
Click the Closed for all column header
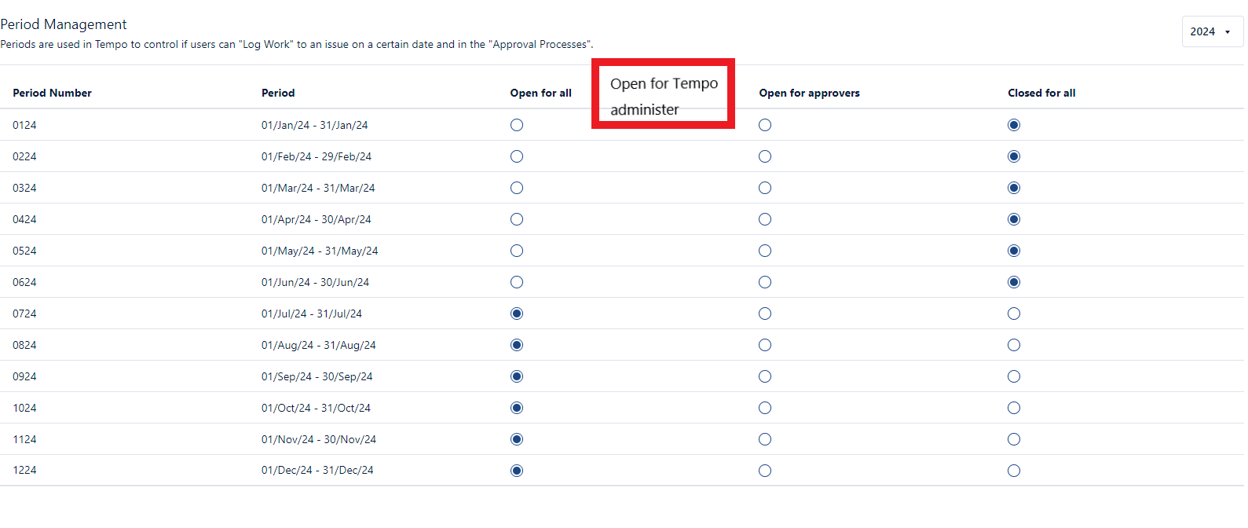pos(1041,93)
